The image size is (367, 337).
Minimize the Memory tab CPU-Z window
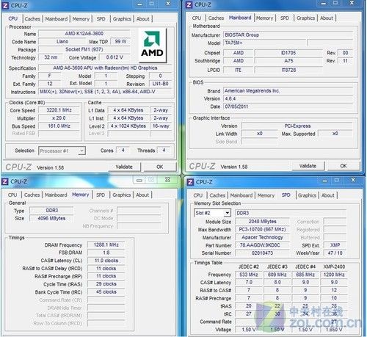click(x=139, y=180)
